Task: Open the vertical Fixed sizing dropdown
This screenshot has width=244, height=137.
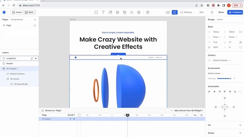Action: [x=233, y=37]
